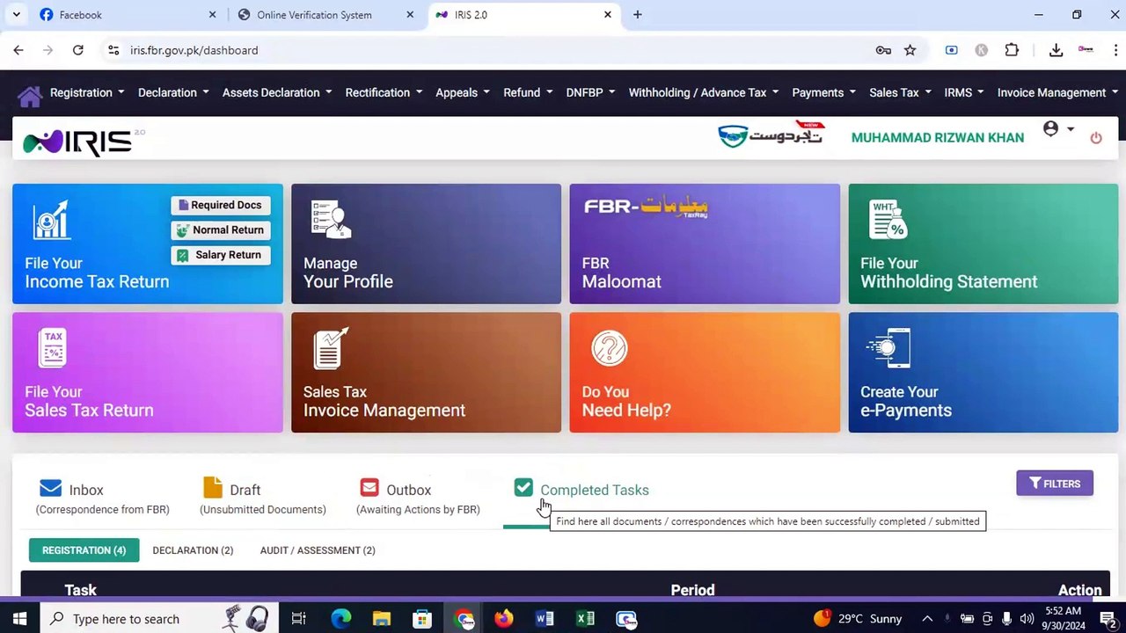Click the Inbox envelope icon

pyautogui.click(x=50, y=488)
